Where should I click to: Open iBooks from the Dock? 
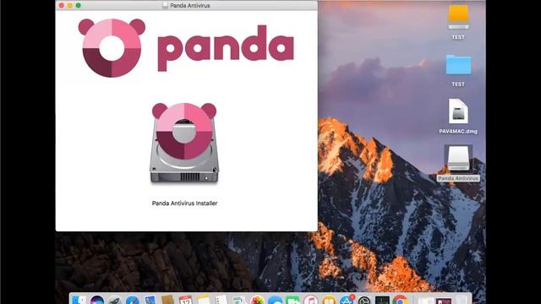click(329, 301)
